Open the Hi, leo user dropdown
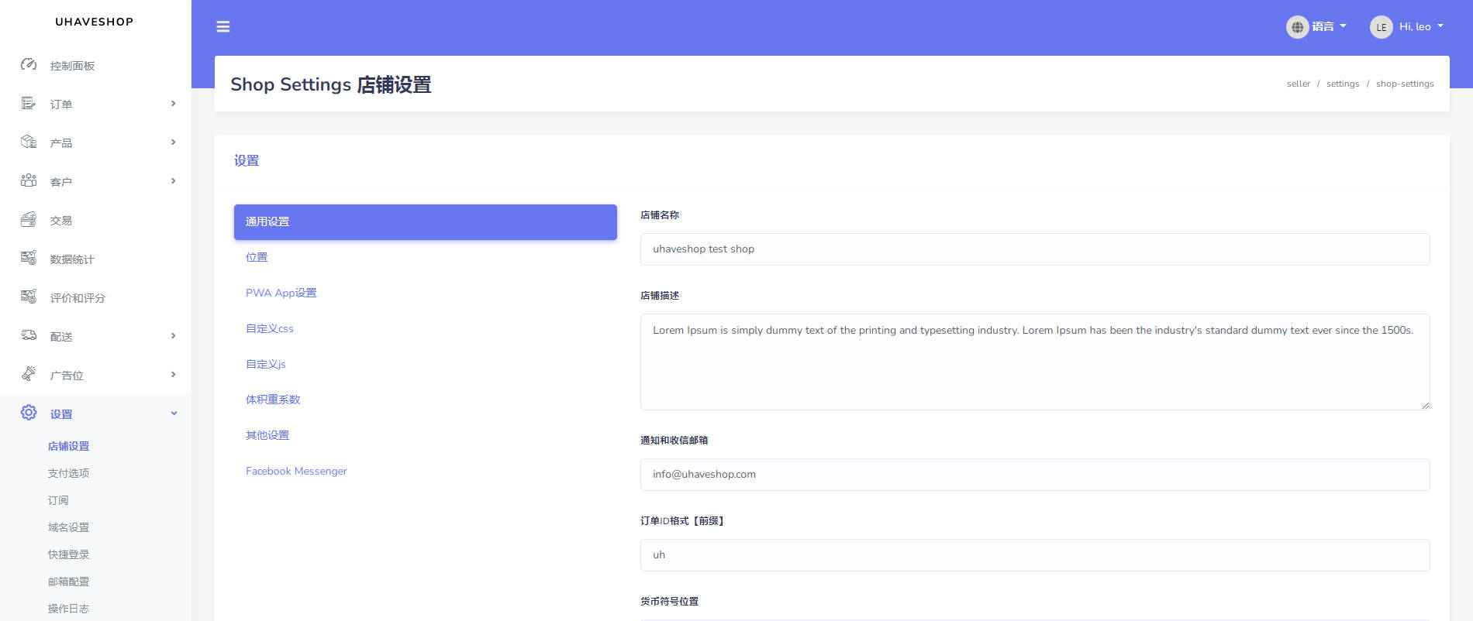The width and height of the screenshot is (1473, 621). pyautogui.click(x=1406, y=27)
